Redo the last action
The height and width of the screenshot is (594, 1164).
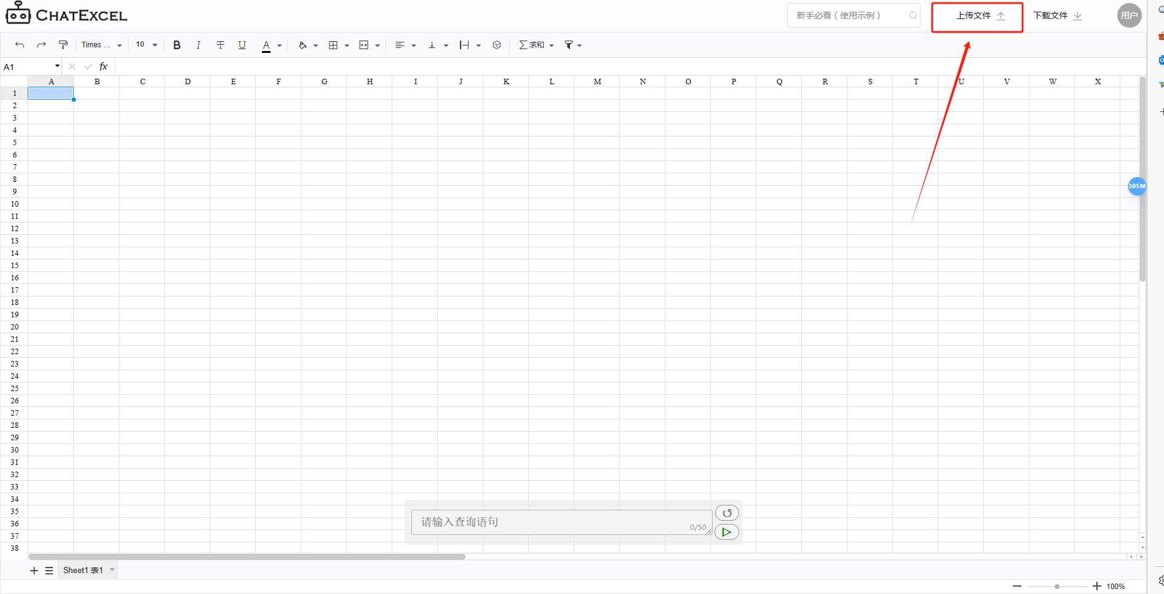(41, 45)
